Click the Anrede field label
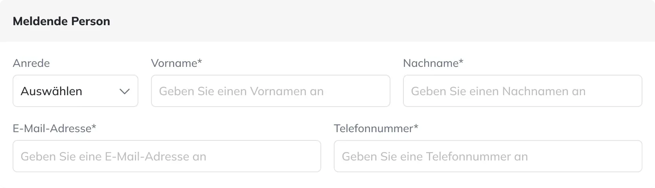Screen dimensions: 655x188 (31, 63)
